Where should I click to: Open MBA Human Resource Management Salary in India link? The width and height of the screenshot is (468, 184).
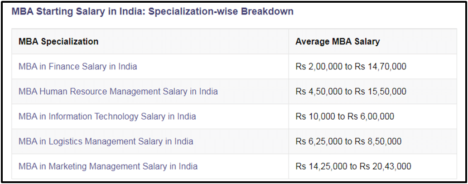point(118,91)
